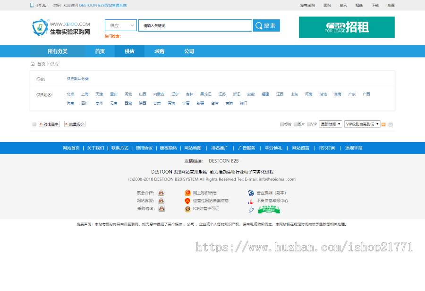Click the 不良信息举报中心 report icon
The image size is (425, 291).
[x=251, y=201]
